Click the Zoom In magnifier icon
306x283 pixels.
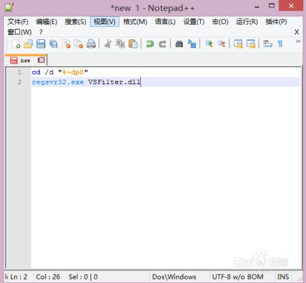click(x=209, y=44)
